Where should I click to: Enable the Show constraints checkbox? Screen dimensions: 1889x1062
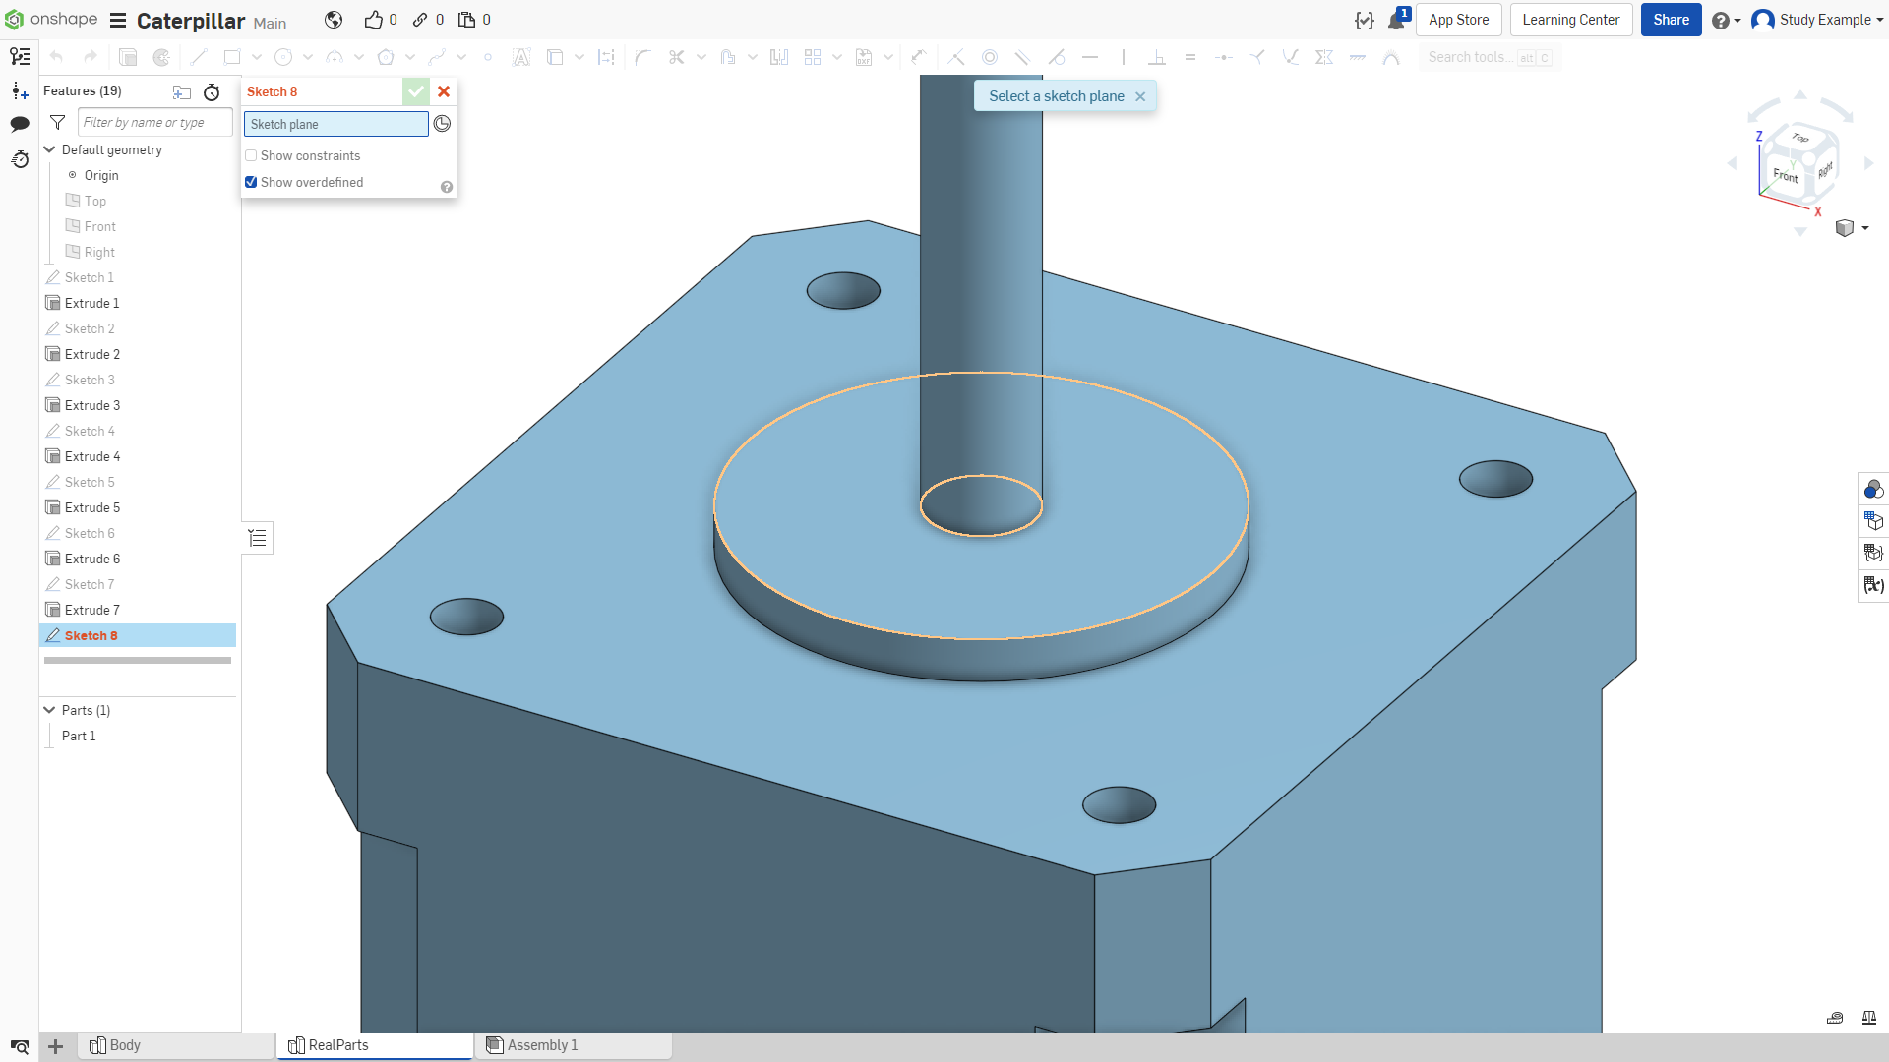point(251,155)
